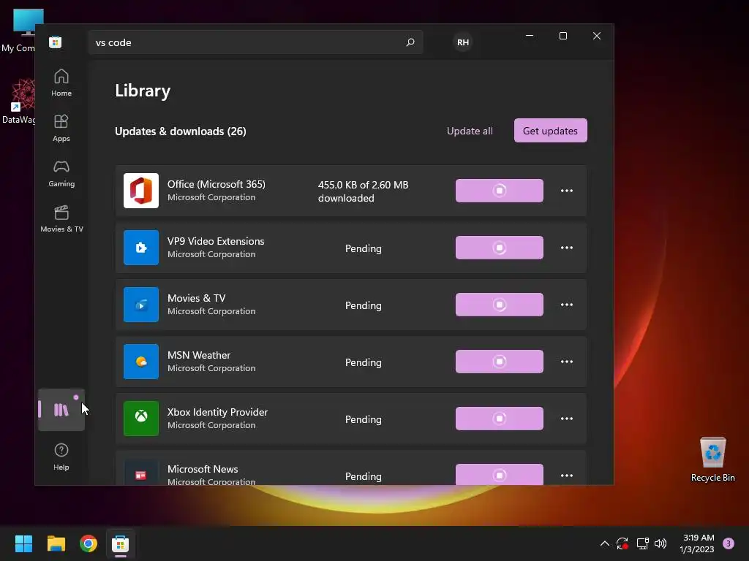Open Movies & TV sidebar section
The height and width of the screenshot is (561, 749).
tap(61, 218)
